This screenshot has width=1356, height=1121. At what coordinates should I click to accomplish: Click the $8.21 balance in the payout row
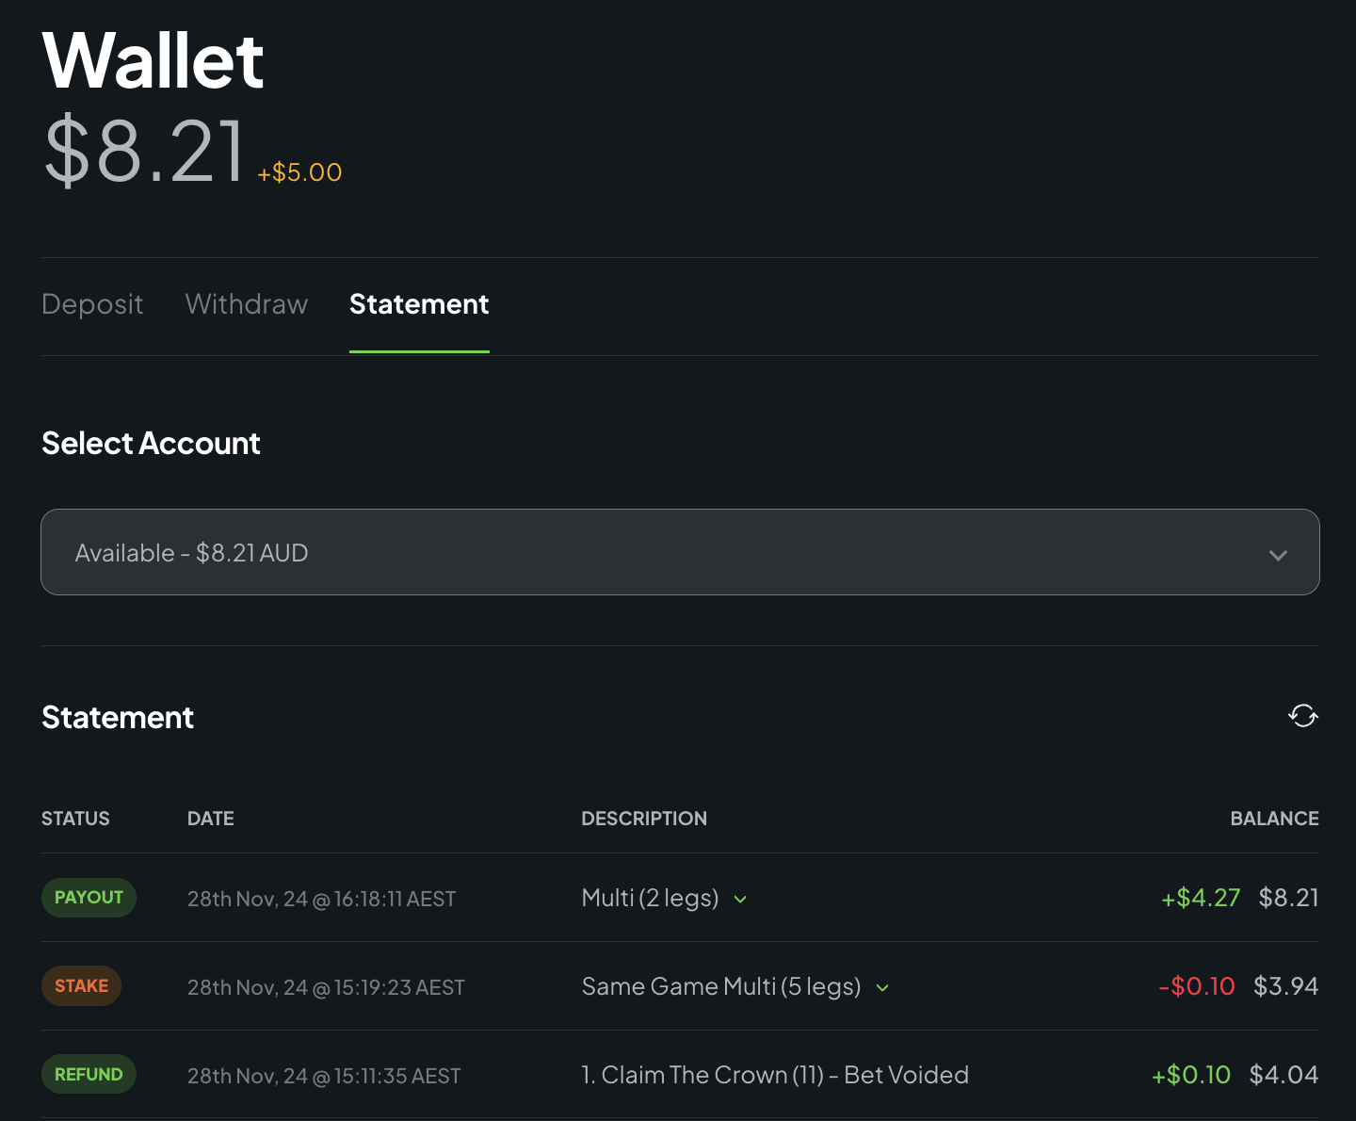click(x=1289, y=898)
